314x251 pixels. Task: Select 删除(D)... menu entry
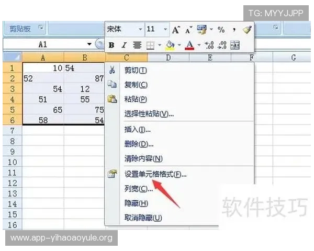coord(139,144)
